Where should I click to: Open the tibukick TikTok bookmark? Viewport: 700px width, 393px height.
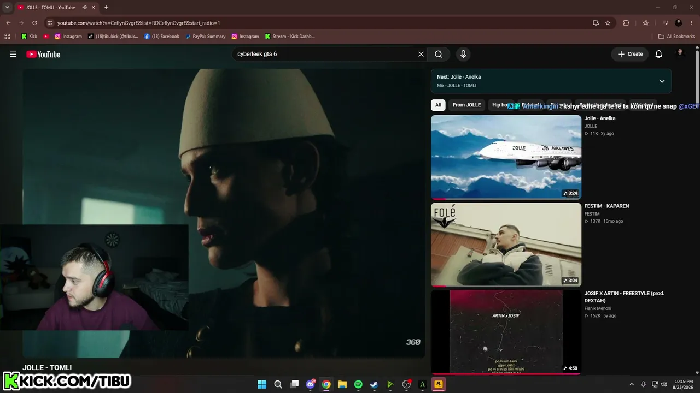(x=113, y=37)
